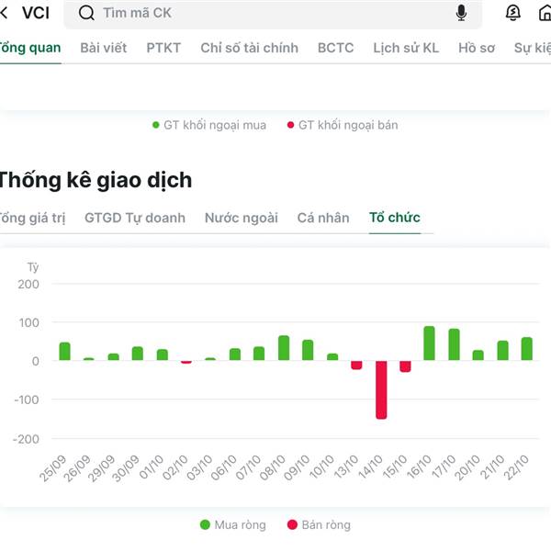Switch to the Cá nhân tab
The width and height of the screenshot is (551, 551).
[x=323, y=218]
